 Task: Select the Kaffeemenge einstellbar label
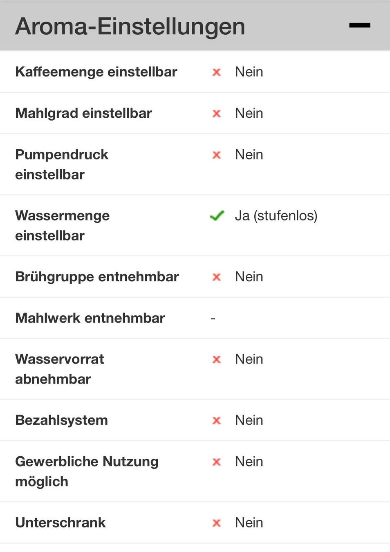click(x=96, y=72)
